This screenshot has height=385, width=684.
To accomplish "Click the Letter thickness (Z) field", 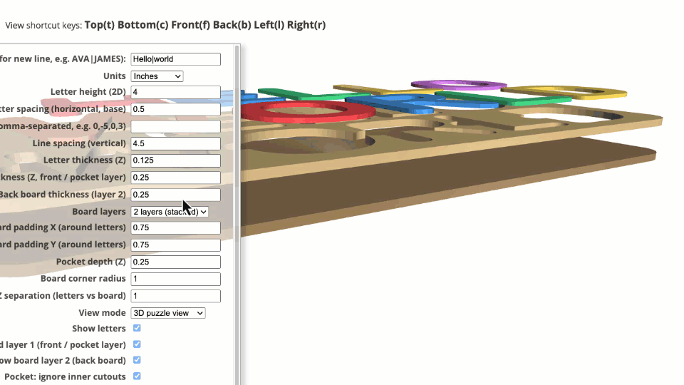I will [x=175, y=161].
